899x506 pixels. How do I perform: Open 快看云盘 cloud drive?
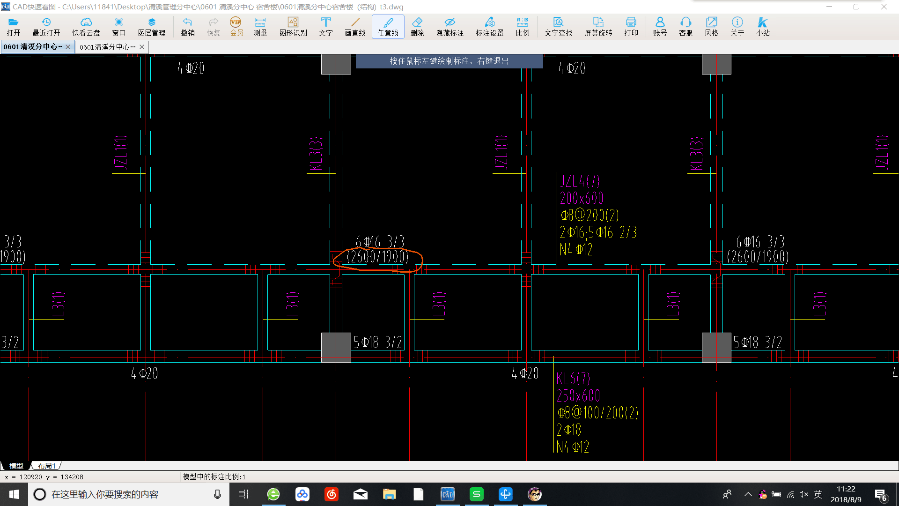coord(86,27)
